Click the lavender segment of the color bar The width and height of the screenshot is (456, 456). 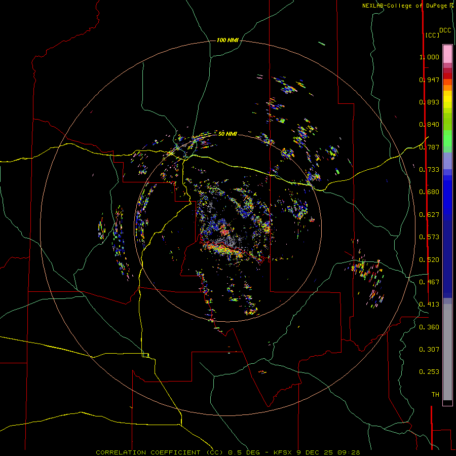click(x=447, y=161)
